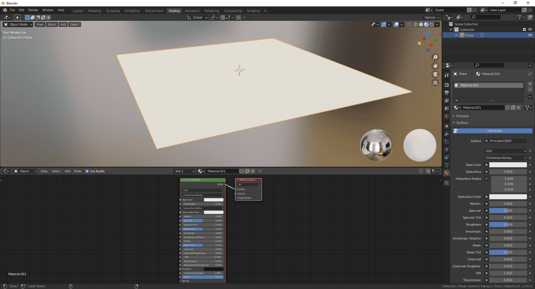Click the Base Color swatch on Principled BSDF node
535x289 pixels.
(x=214, y=200)
